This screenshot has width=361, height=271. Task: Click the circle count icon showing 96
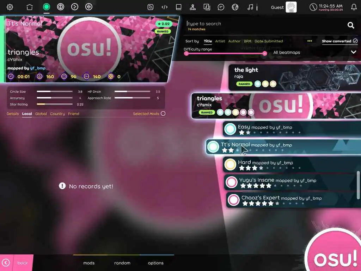click(x=64, y=77)
